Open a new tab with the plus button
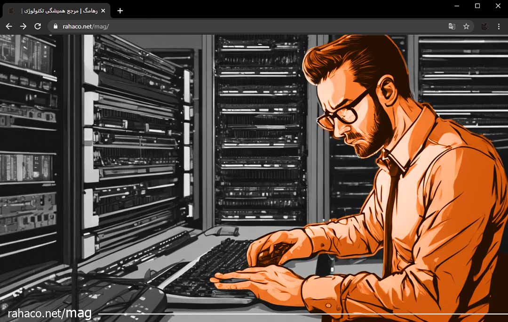 120,10
